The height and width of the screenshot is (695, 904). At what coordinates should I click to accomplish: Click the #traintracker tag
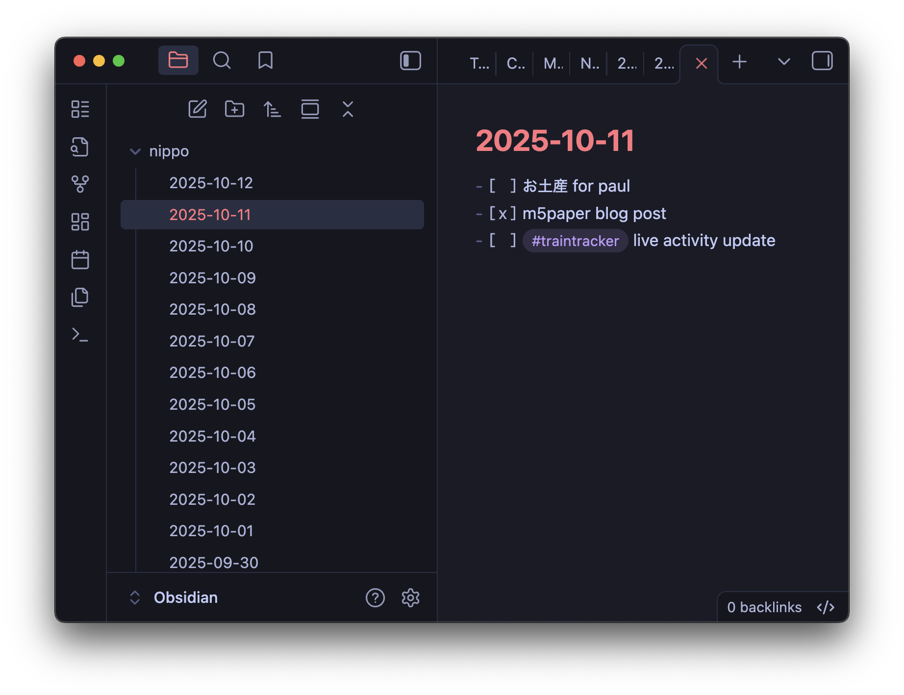575,241
